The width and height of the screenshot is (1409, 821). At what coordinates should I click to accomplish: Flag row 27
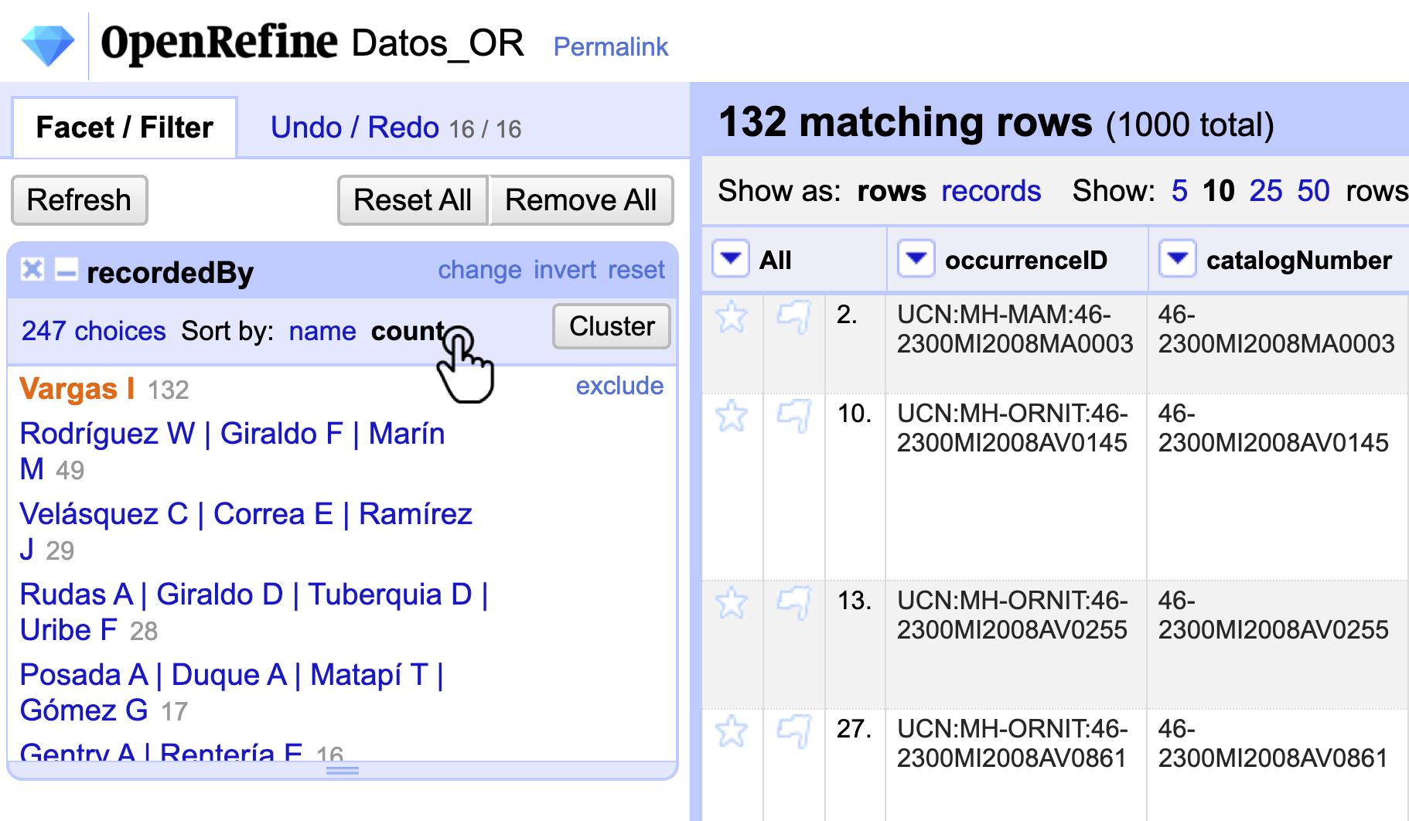793,731
